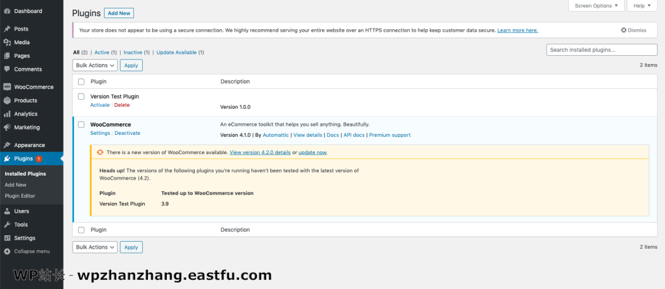Click the Add New button beside Plugins title
This screenshot has width=665, height=289.
pos(119,13)
